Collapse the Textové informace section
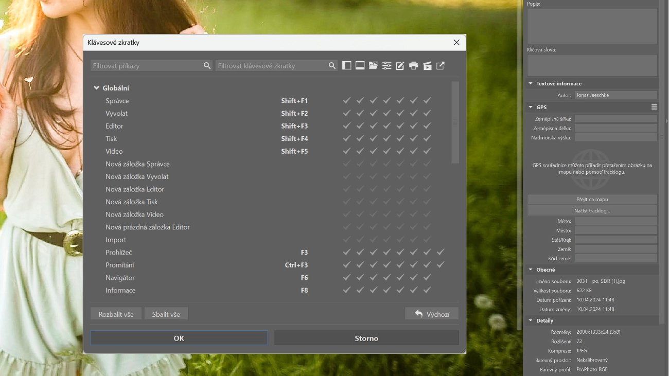The height and width of the screenshot is (376, 669). pos(531,83)
